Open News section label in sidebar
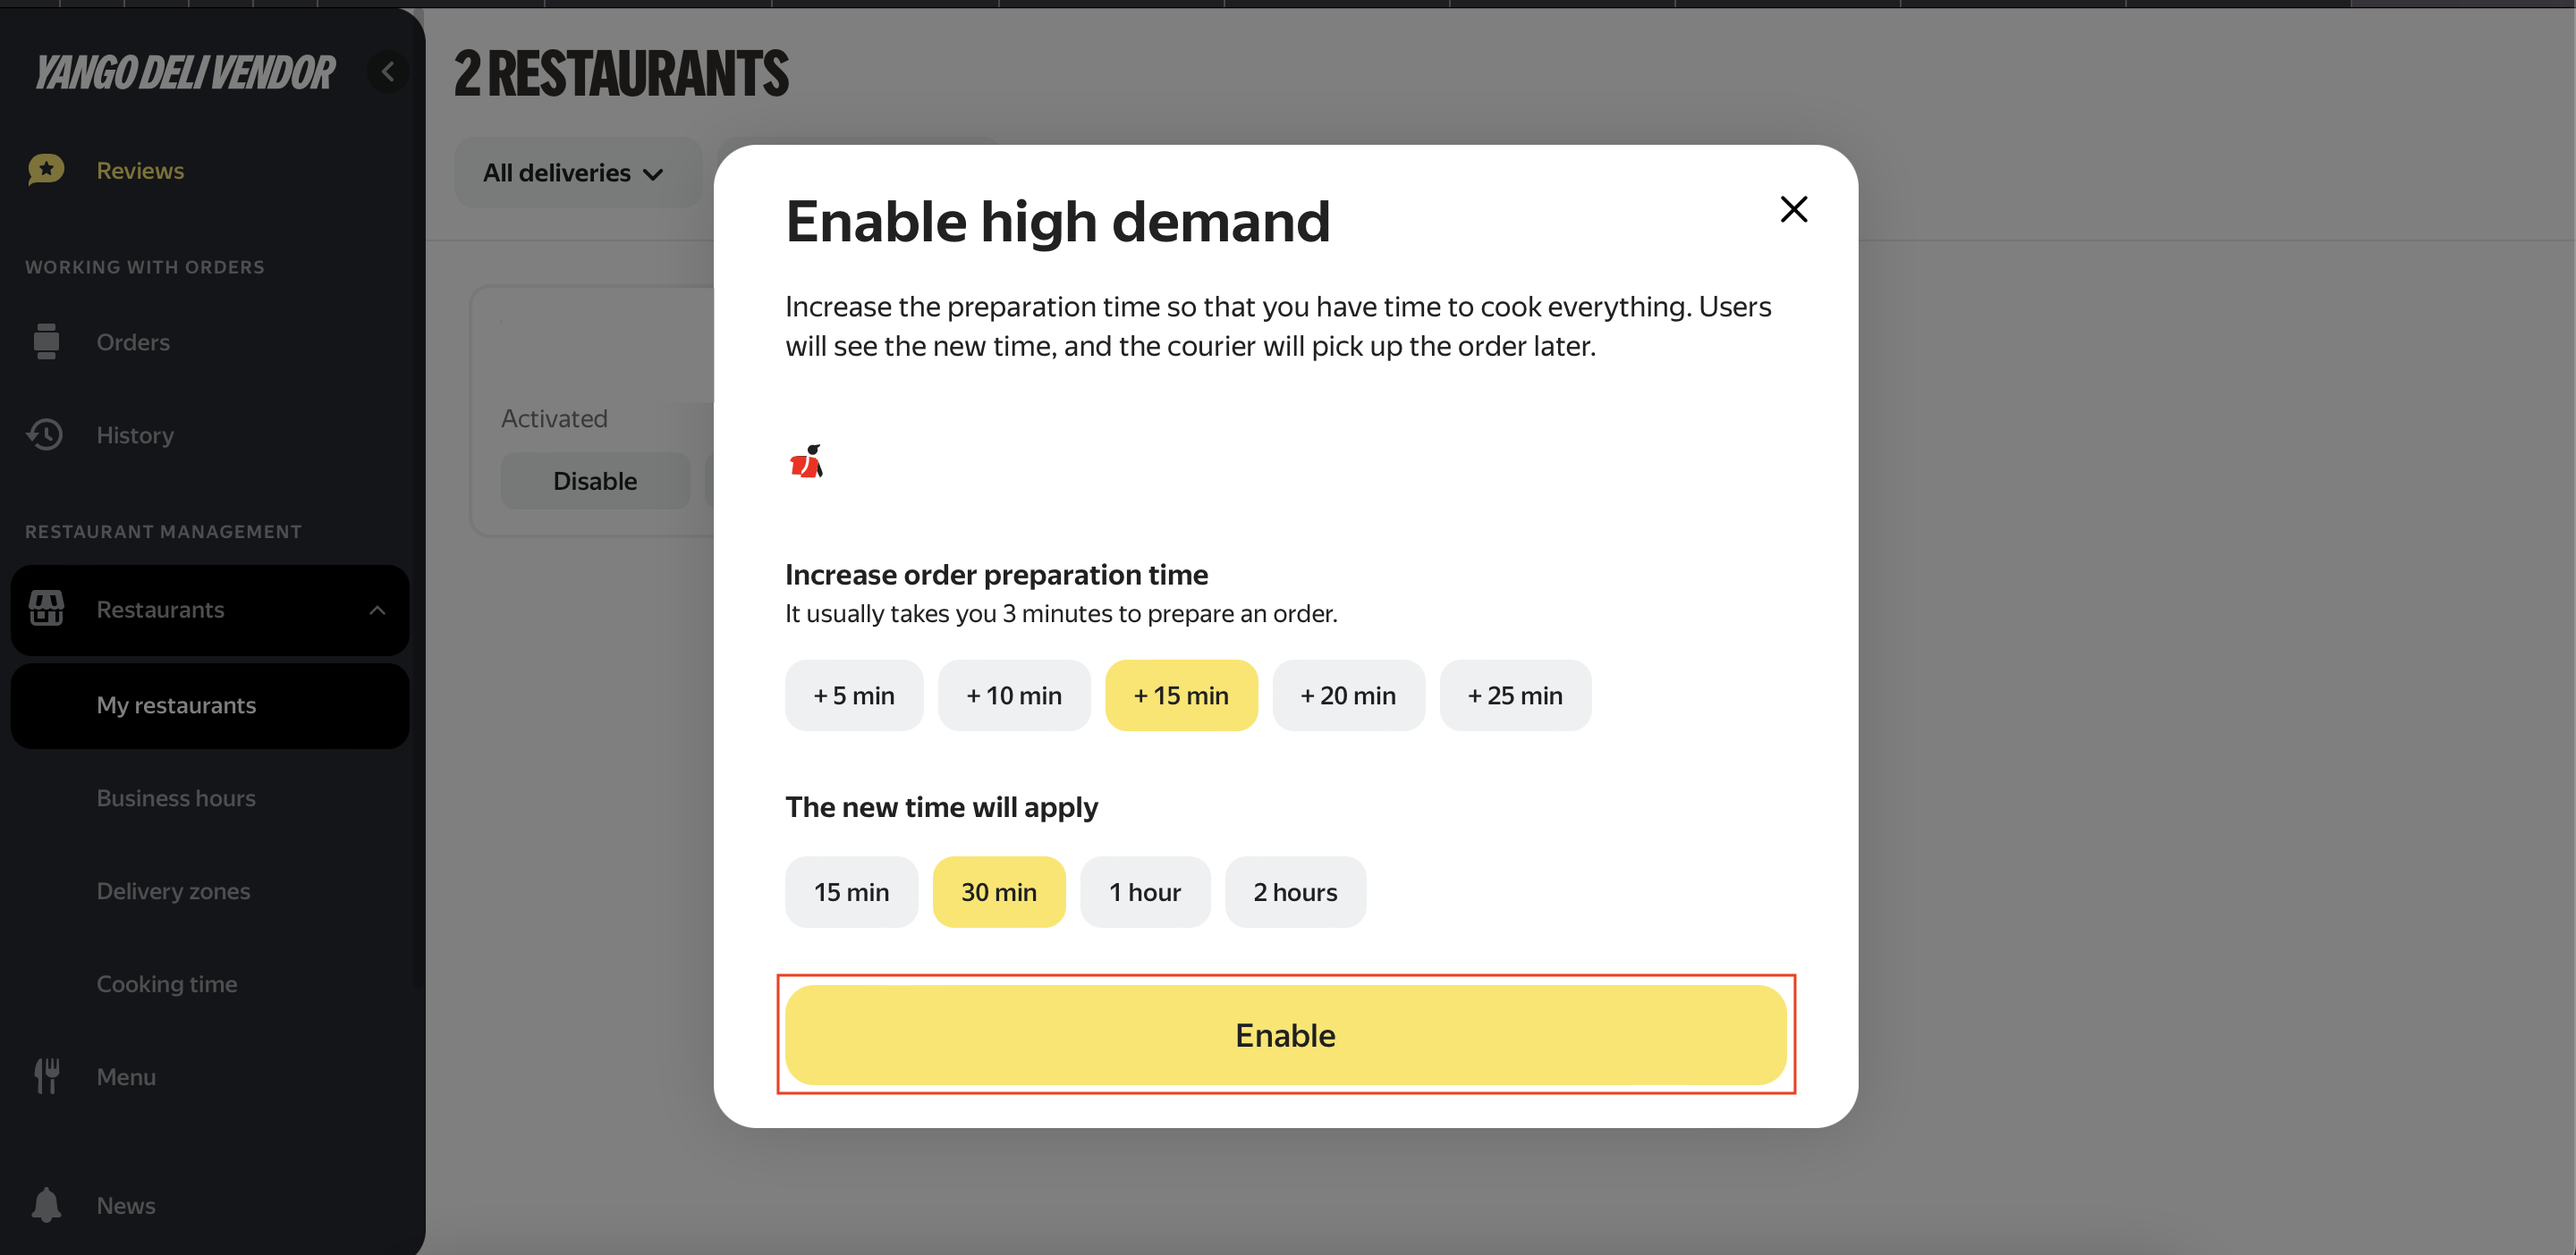 click(x=126, y=1206)
